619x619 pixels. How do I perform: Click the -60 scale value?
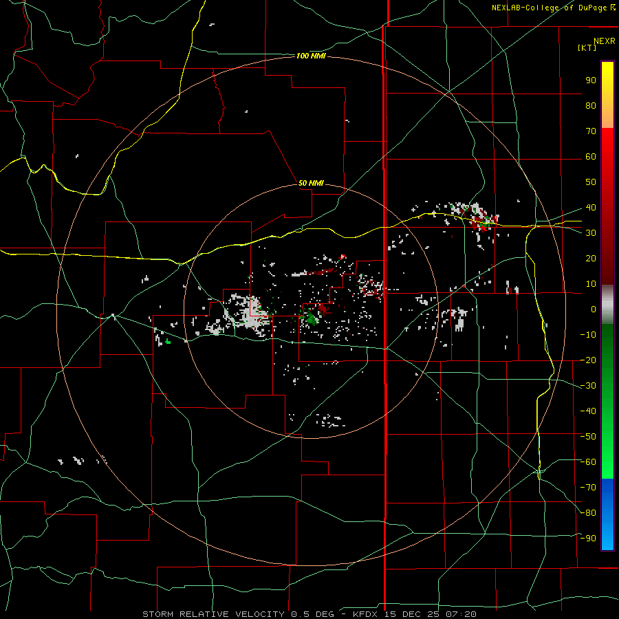[588, 462]
